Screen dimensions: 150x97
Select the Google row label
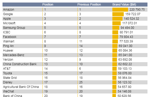coord(8,14)
